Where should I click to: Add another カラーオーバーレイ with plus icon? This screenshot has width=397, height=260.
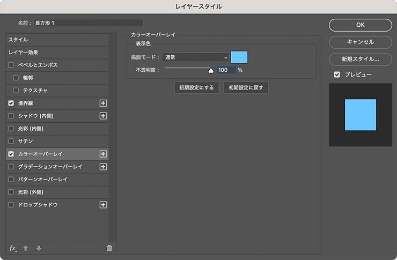tap(103, 154)
